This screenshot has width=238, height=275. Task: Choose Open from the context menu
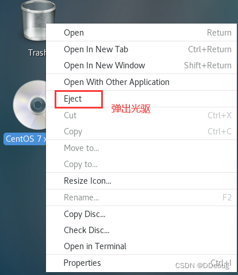(x=141, y=33)
